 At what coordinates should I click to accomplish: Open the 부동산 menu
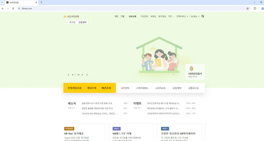coord(153,16)
